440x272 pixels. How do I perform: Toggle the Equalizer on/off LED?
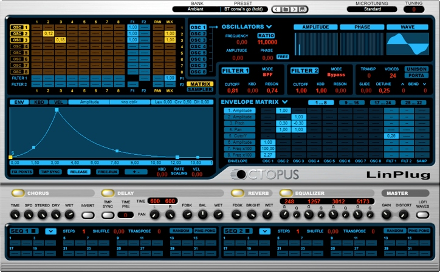click(286, 193)
